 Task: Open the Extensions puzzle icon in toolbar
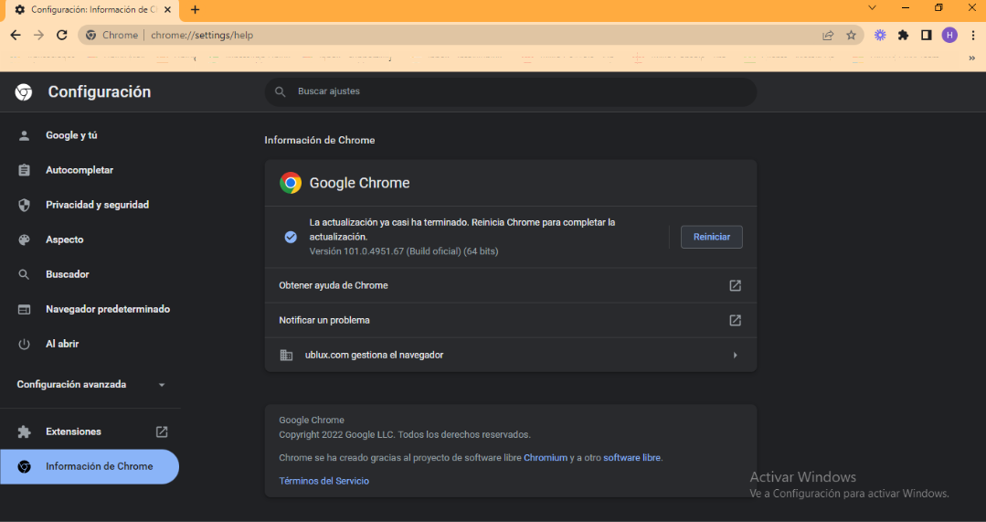point(904,36)
